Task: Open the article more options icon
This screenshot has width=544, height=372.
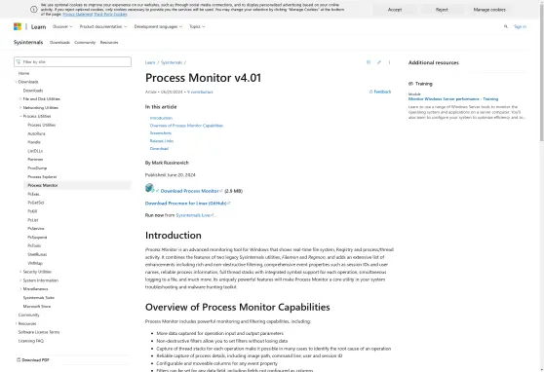Action: [x=389, y=62]
